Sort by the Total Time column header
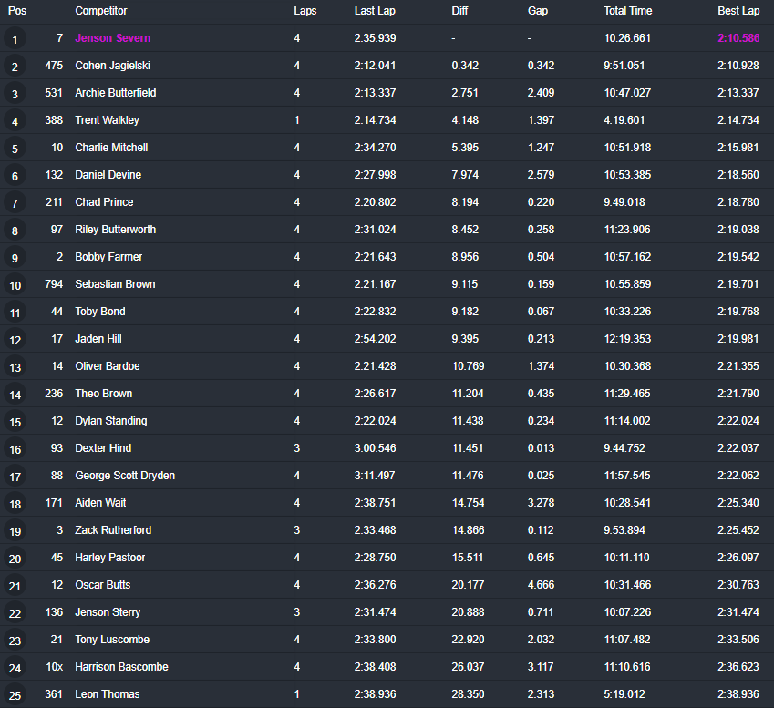774x708 pixels. (x=627, y=11)
